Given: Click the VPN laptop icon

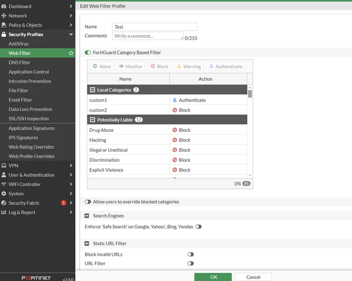Looking at the screenshot, I should pos(4,165).
